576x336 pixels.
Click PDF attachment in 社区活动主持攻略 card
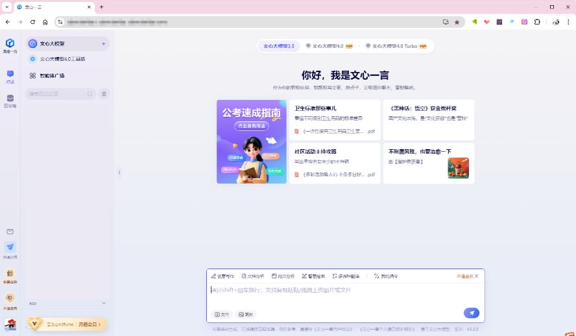[x=335, y=174]
